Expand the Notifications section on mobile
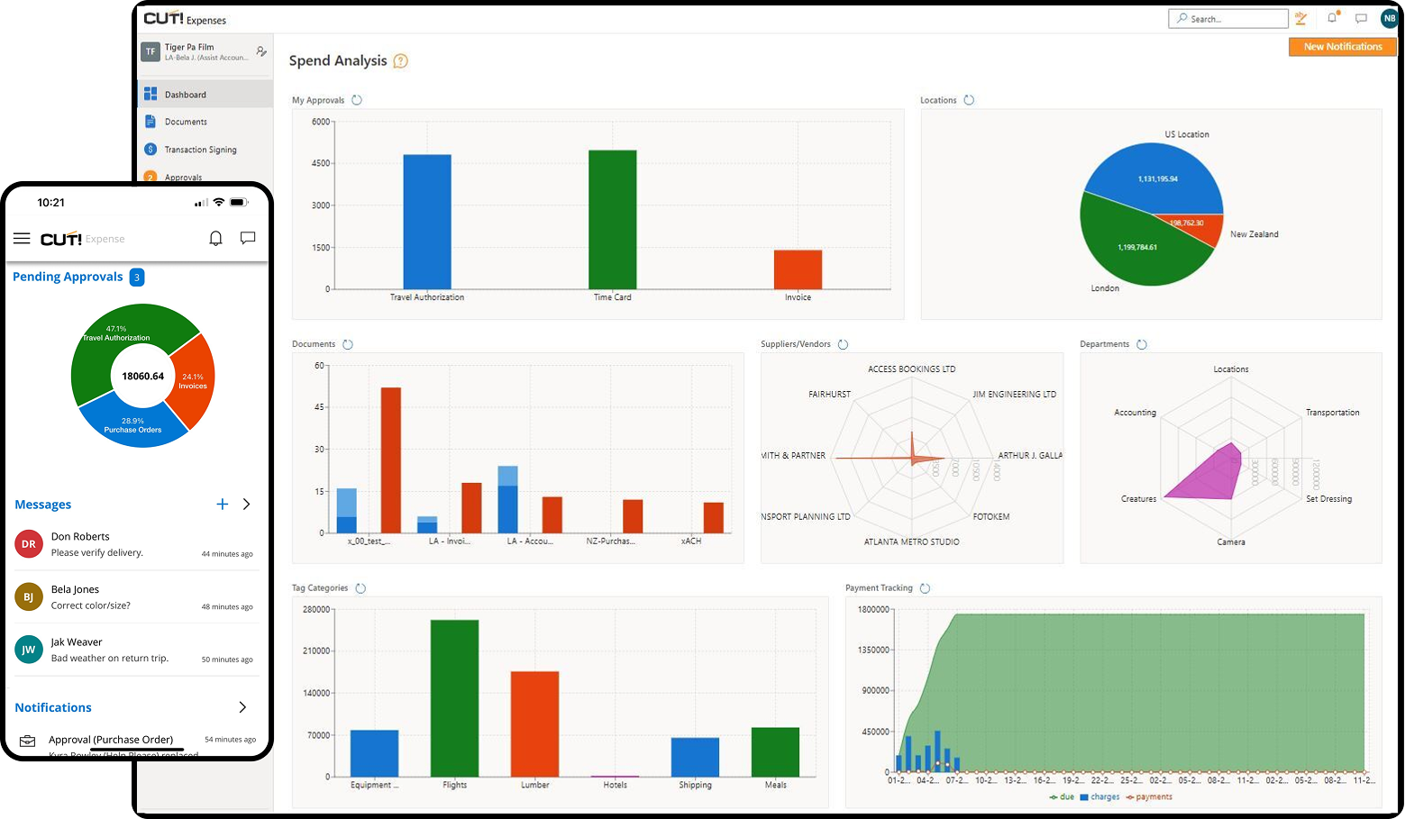 (x=242, y=707)
